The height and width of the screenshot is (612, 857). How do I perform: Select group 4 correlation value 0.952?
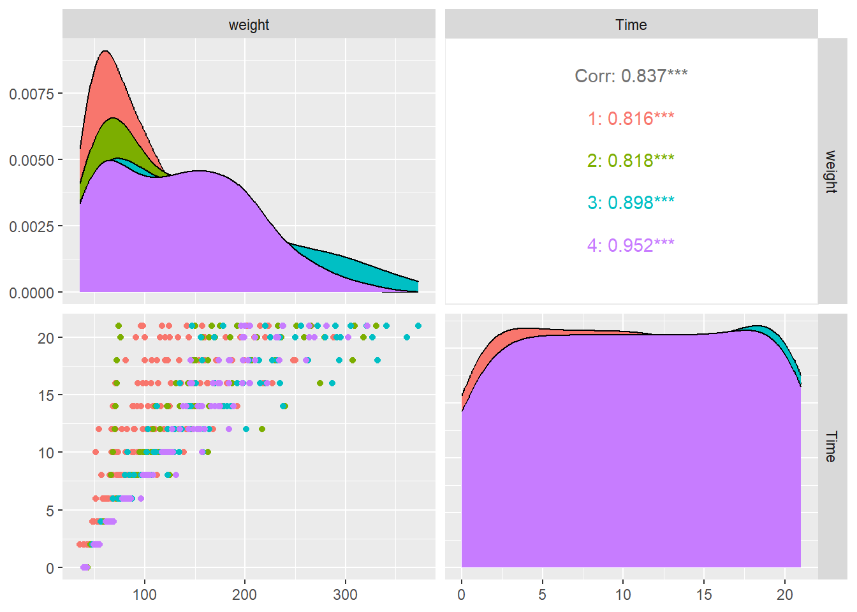(x=631, y=245)
